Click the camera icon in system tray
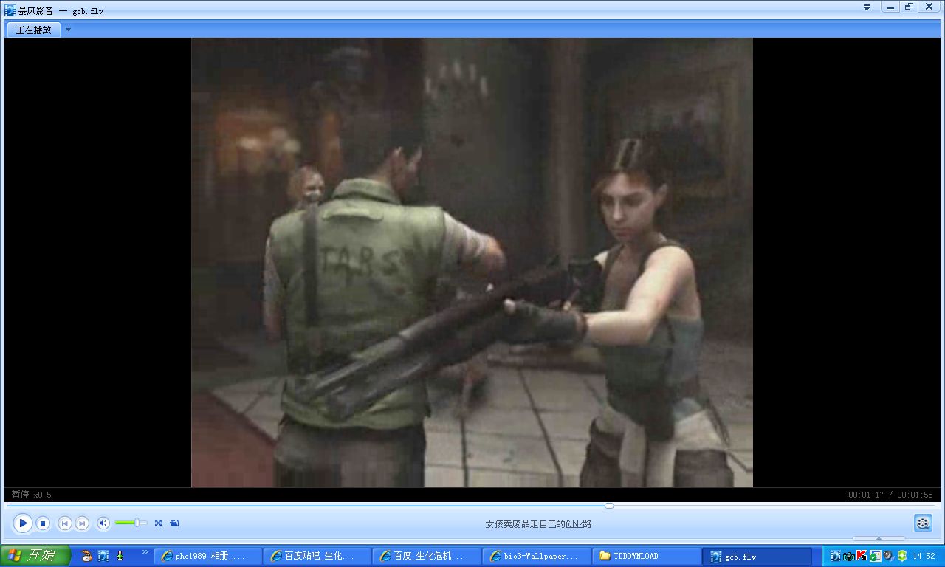 (x=848, y=556)
